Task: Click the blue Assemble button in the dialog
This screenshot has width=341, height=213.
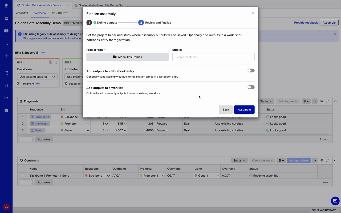Action: tap(244, 109)
